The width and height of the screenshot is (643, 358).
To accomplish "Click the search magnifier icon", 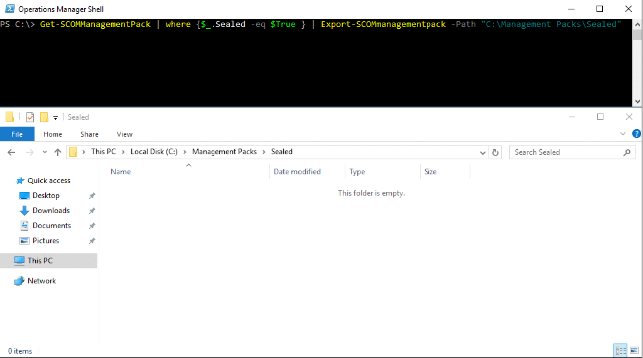I will click(x=627, y=152).
